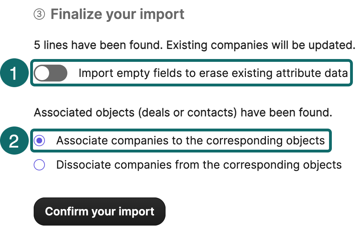Click the 'Associated objects have been found' text
The image size is (362, 234).
[183, 112]
